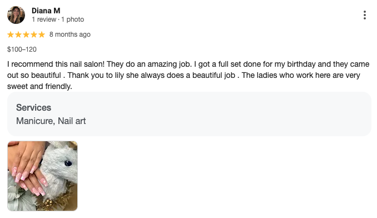The image size is (377, 218).
Task: Click the fifth gold rating star
Action: pos(42,34)
